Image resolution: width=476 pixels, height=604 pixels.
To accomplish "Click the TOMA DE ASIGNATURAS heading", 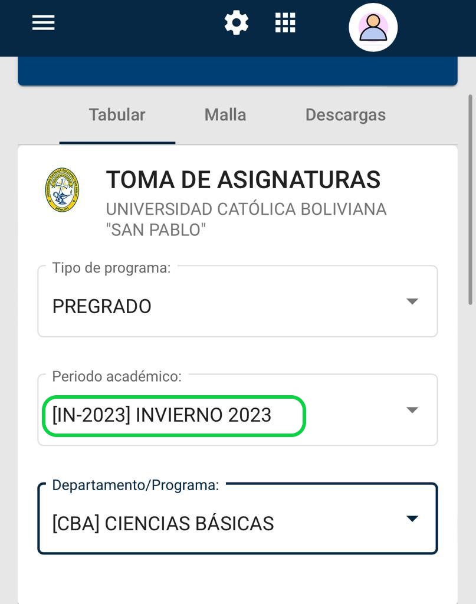I will coord(243,180).
